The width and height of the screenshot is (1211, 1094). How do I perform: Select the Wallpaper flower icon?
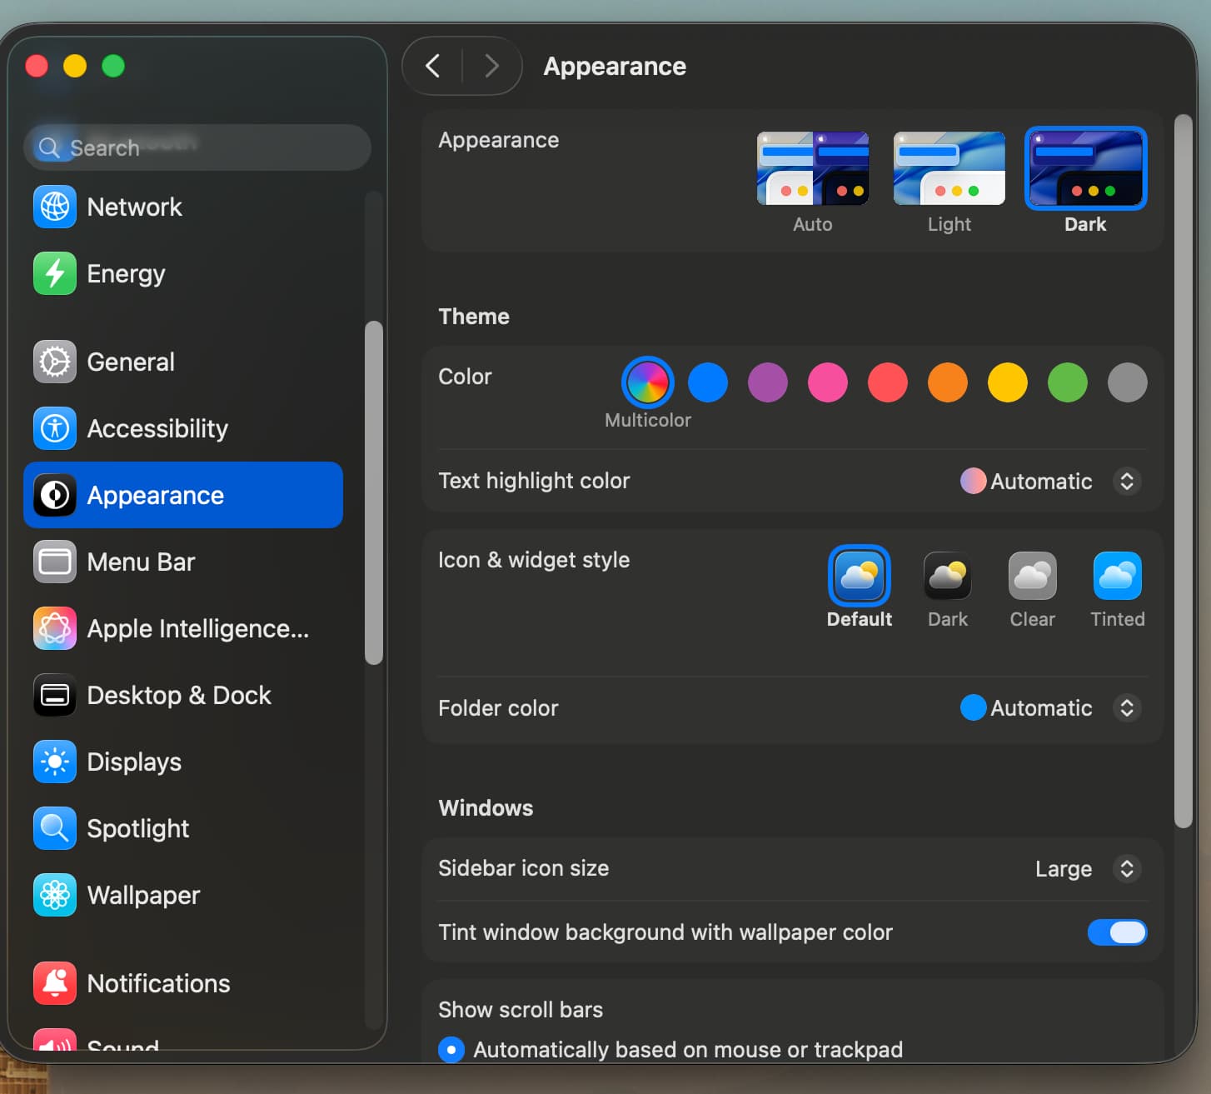pyautogui.click(x=55, y=895)
